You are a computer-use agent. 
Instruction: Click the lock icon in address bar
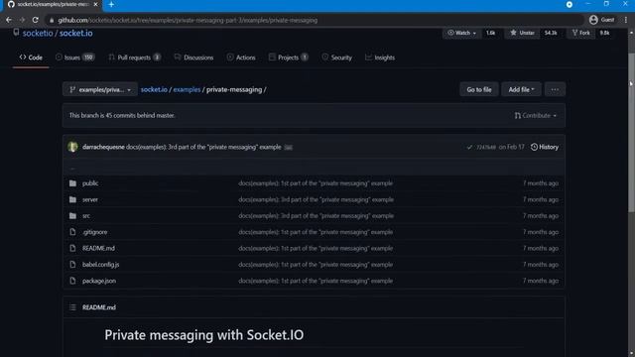(52, 20)
